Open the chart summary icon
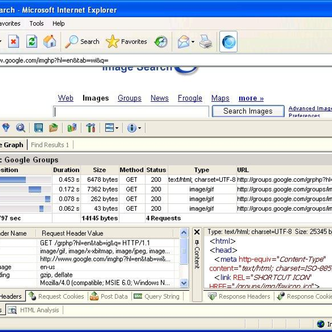 (x=72, y=128)
